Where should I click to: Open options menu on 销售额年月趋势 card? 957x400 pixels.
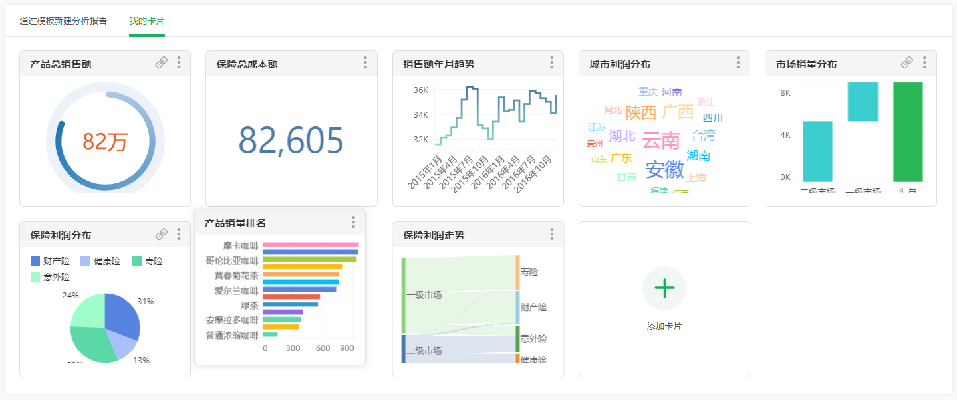pyautogui.click(x=551, y=62)
